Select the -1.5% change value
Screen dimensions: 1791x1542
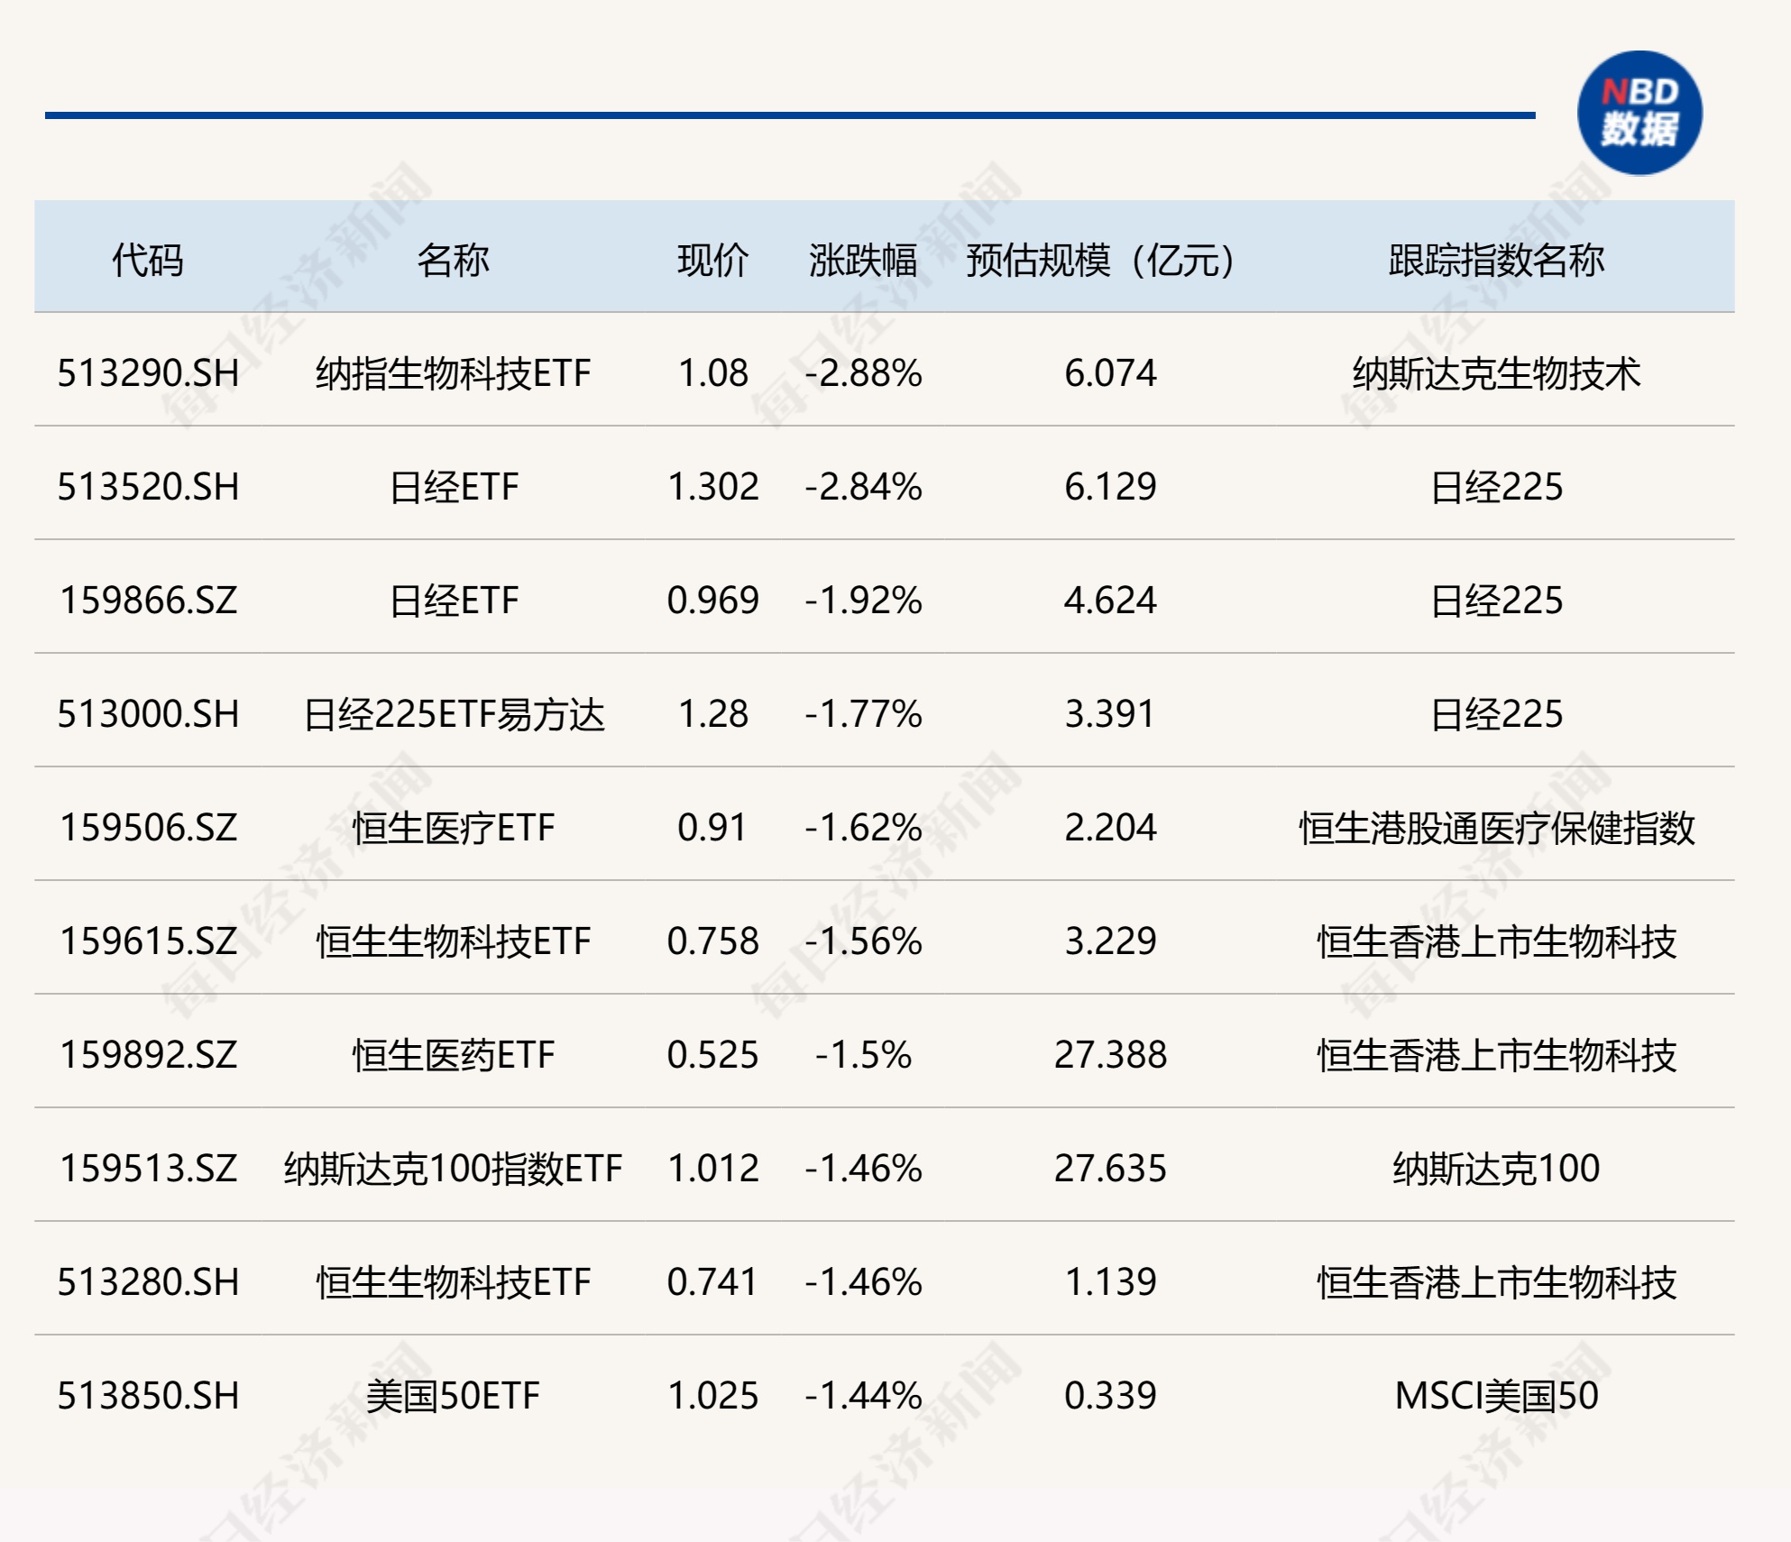(863, 1055)
